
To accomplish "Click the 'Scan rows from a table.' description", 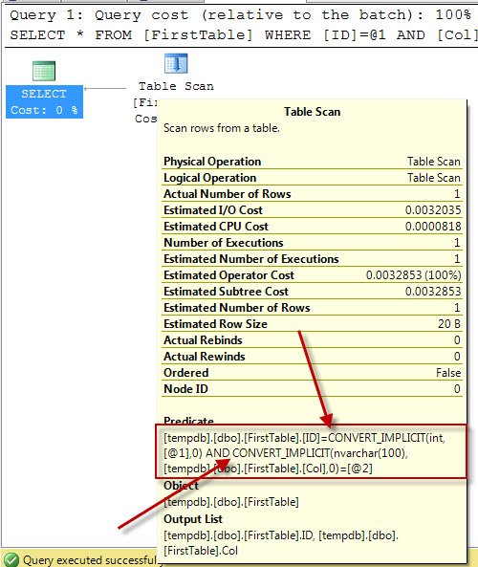I will pos(222,128).
